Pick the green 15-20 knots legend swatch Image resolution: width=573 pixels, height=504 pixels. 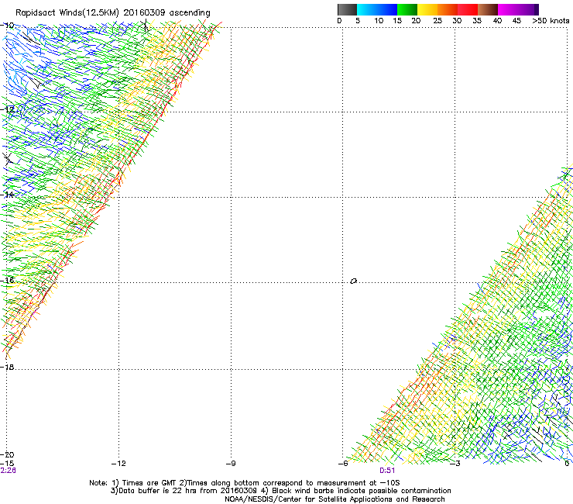click(407, 9)
